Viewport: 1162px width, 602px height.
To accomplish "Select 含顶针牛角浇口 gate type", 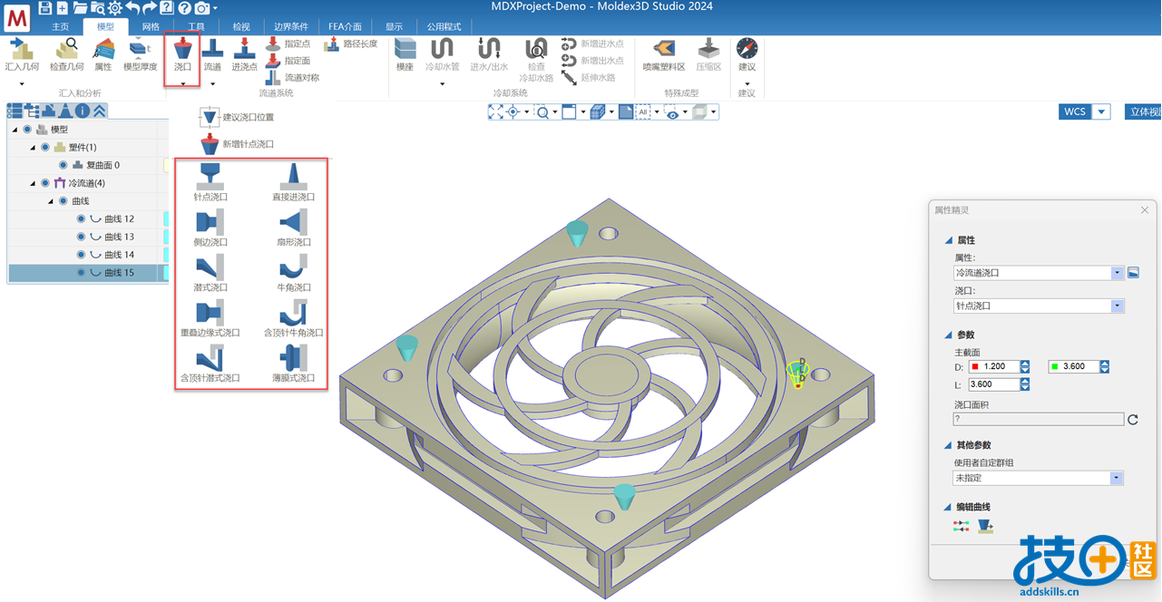I will [x=293, y=319].
